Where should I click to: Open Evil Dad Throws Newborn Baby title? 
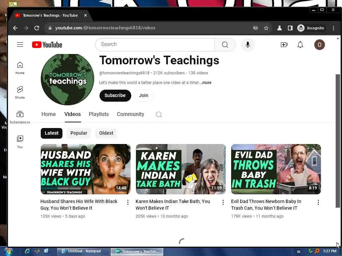click(266, 205)
